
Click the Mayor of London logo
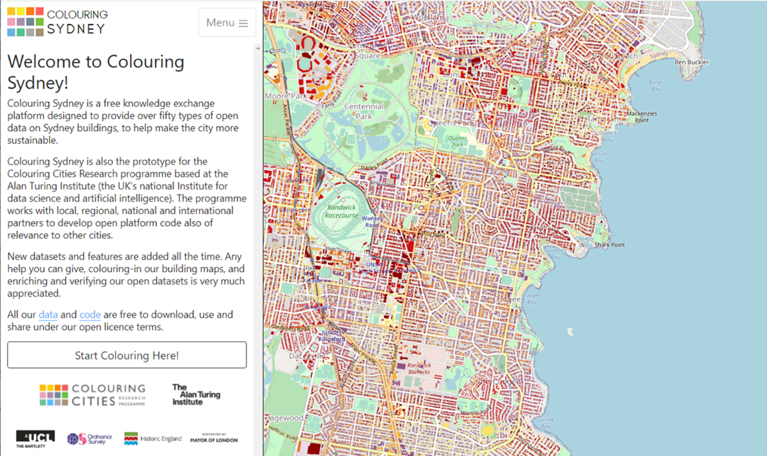pyautogui.click(x=214, y=439)
